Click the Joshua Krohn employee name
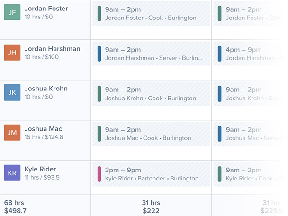 point(46,89)
